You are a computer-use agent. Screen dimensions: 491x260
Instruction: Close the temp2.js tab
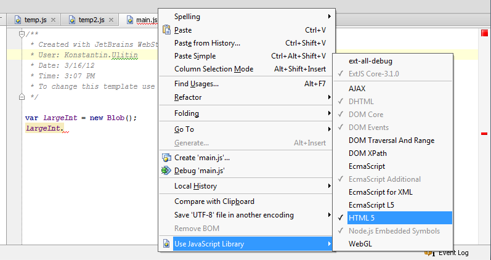click(x=111, y=20)
